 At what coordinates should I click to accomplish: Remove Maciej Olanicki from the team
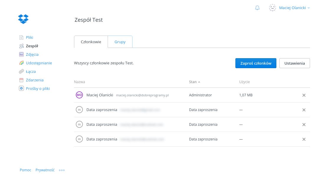pyautogui.click(x=304, y=95)
